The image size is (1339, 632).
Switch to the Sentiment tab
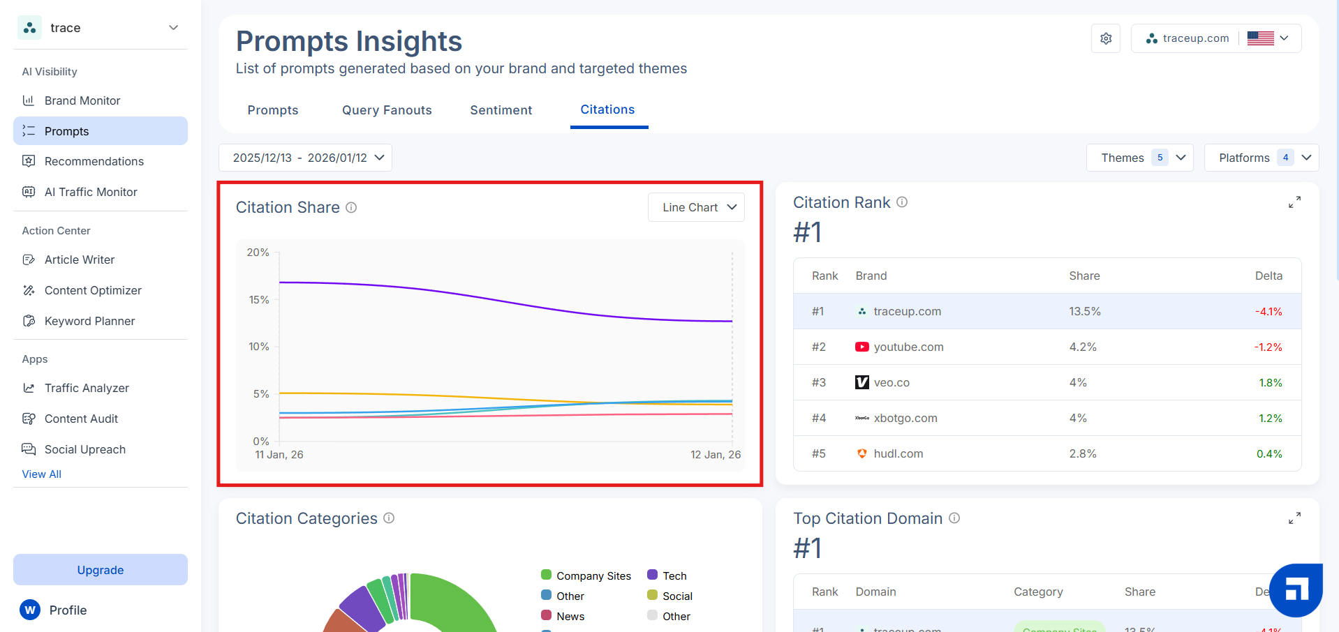pos(501,110)
